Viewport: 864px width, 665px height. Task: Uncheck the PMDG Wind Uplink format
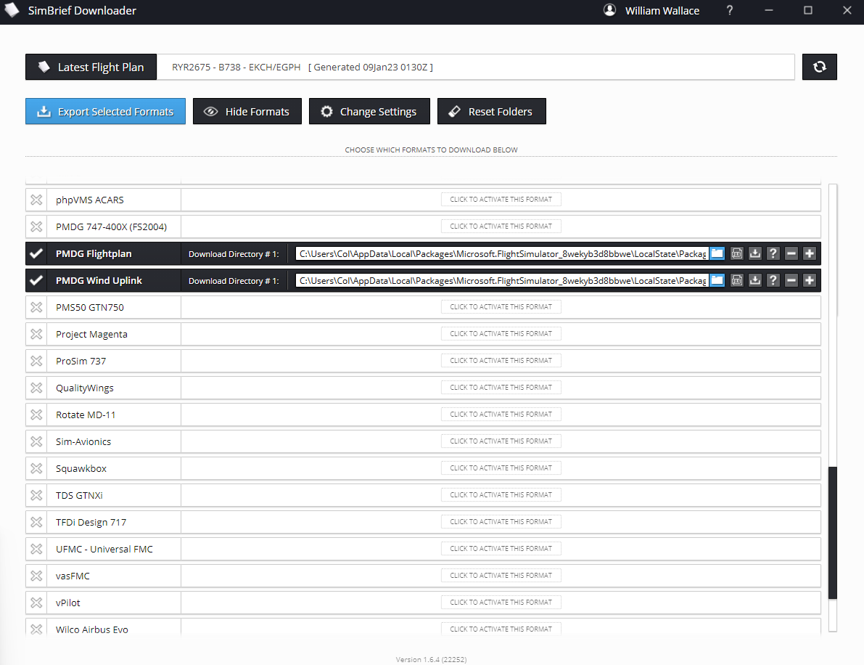pos(36,280)
